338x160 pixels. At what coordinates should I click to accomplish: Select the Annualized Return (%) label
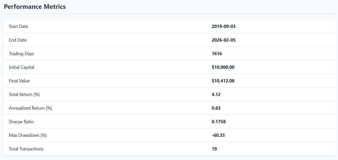pos(30,108)
